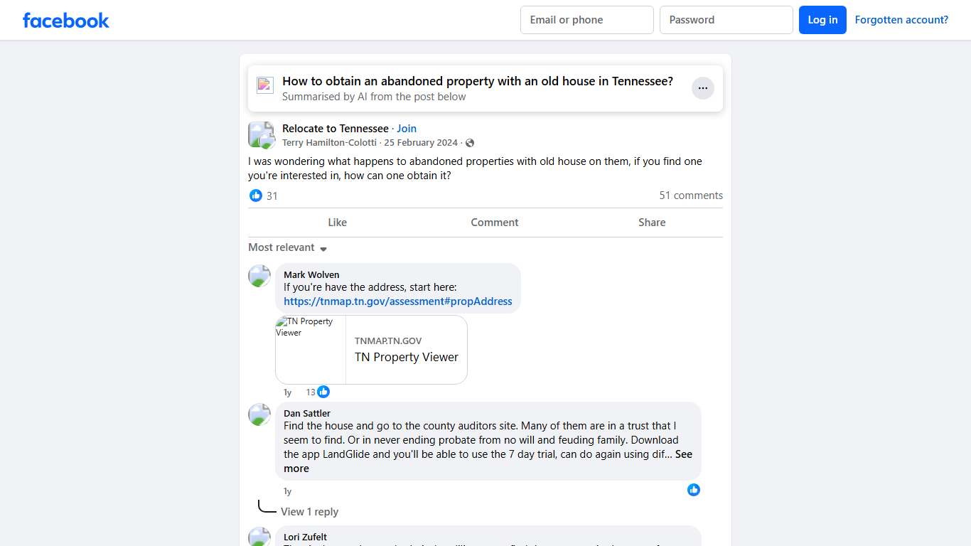Image resolution: width=971 pixels, height=546 pixels.
Task: Open the Forgotten account? link
Action: coord(901,20)
